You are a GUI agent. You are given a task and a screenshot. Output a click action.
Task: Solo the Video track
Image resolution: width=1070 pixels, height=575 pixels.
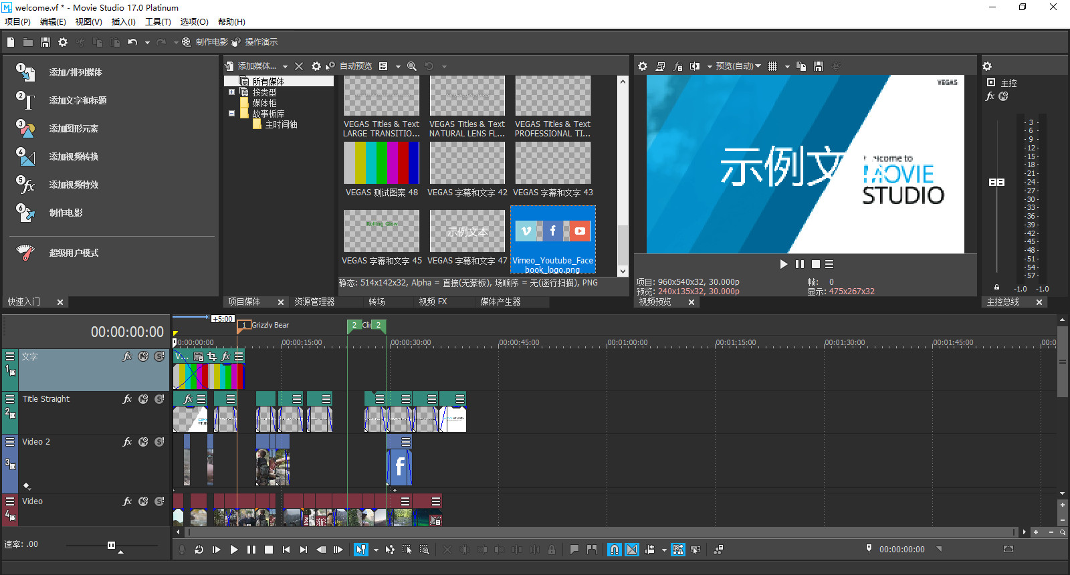(x=159, y=501)
